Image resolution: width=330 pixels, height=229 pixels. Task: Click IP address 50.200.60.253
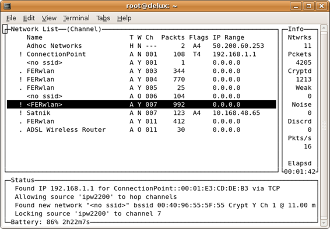pos(238,46)
